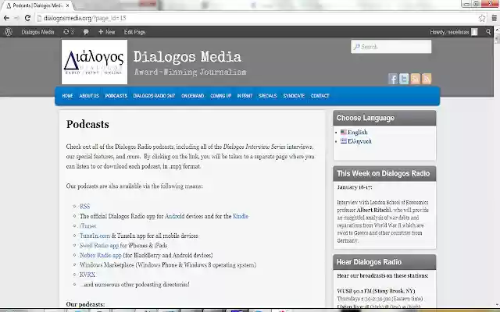Open SYNDICATE navigation item

[x=294, y=96]
